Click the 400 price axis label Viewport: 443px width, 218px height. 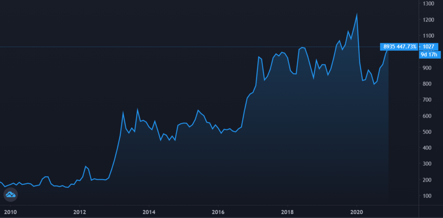pyautogui.click(x=427, y=147)
